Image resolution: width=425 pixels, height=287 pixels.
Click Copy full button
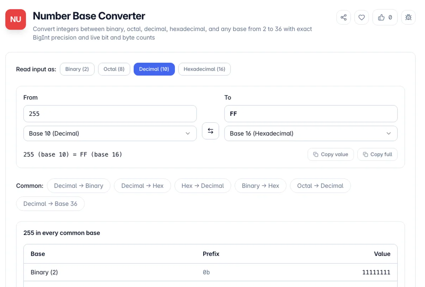(x=378, y=154)
